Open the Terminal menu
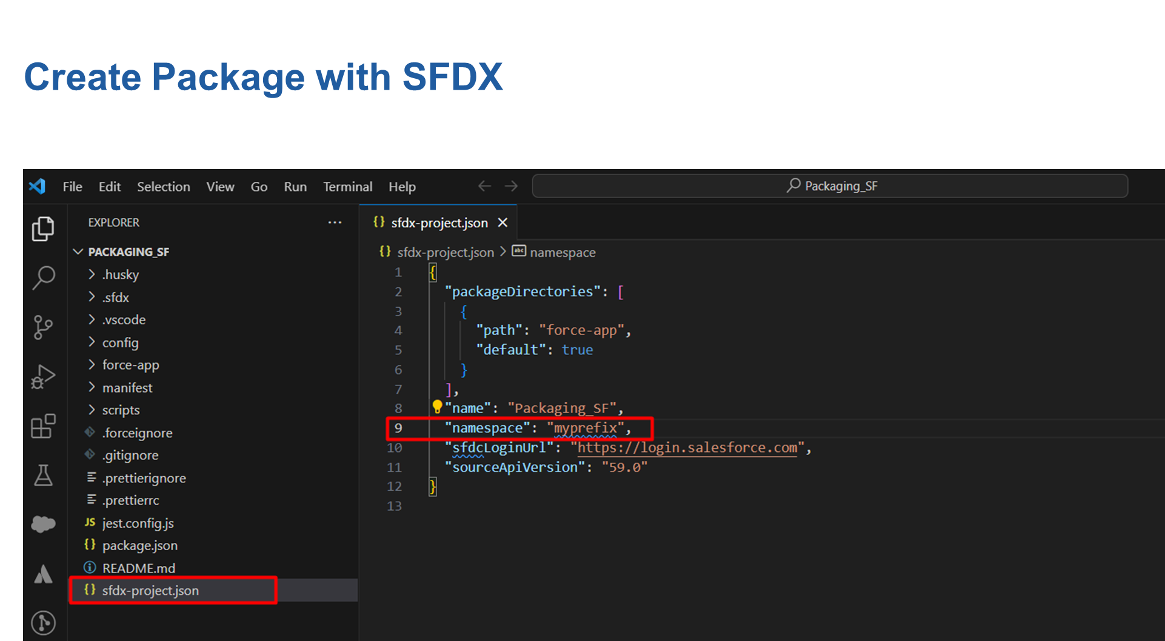Image resolution: width=1165 pixels, height=641 pixels. pos(347,187)
